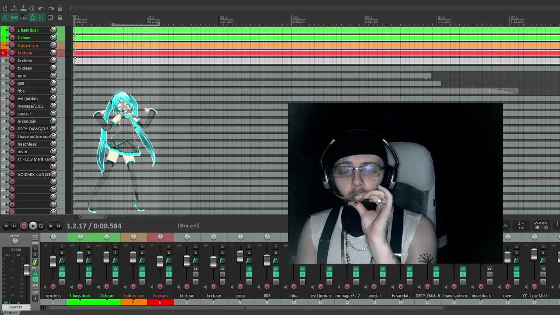Select the 'menage/3.5;2' track name

tap(30, 106)
